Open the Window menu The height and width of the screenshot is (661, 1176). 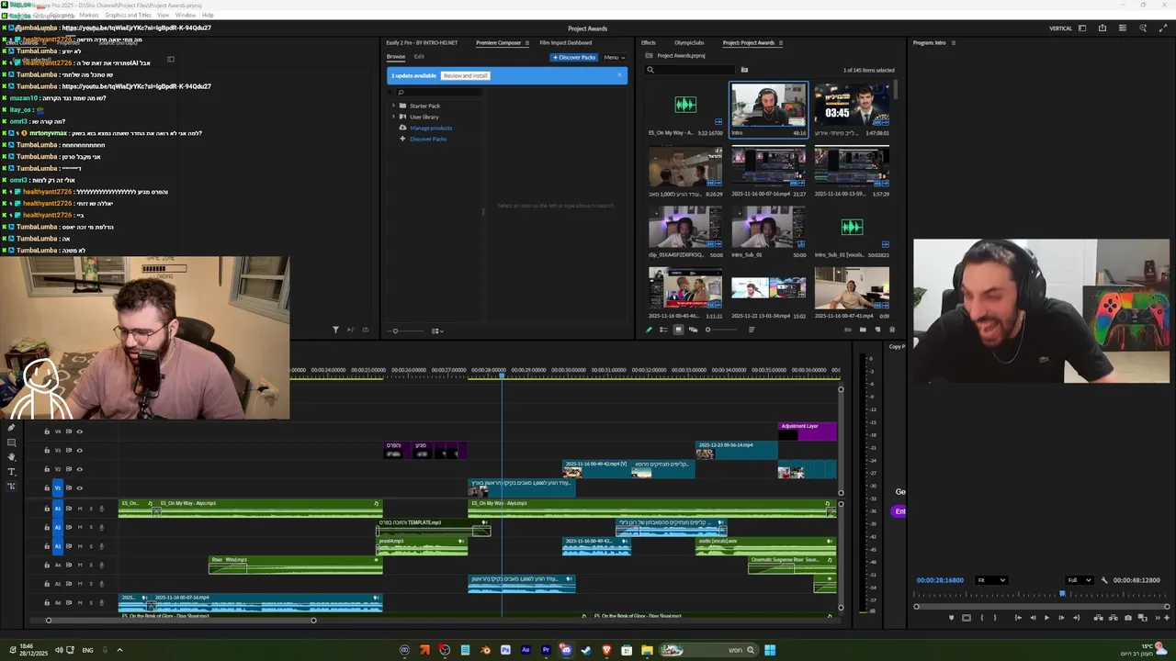185,15
